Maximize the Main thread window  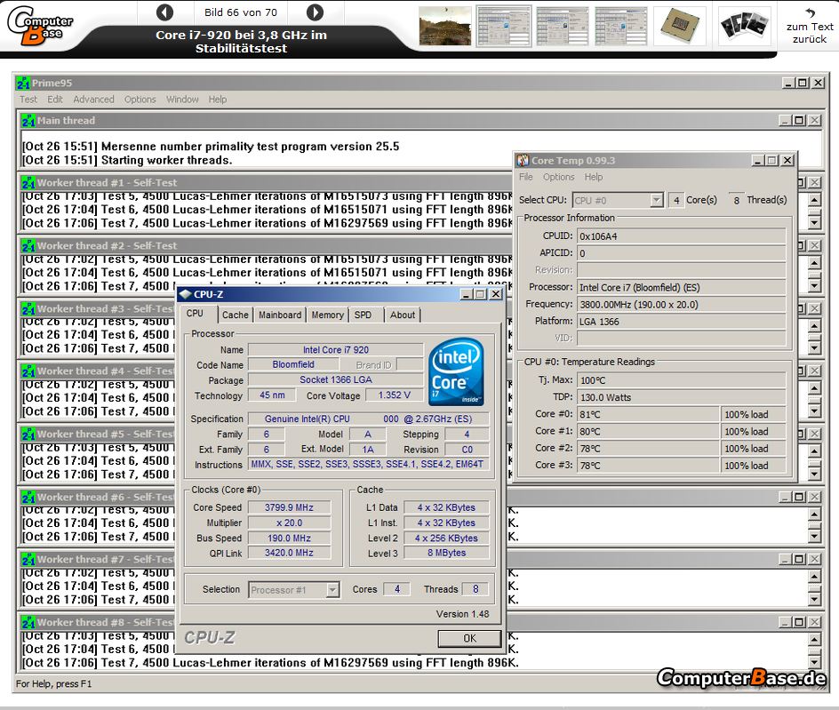(799, 120)
